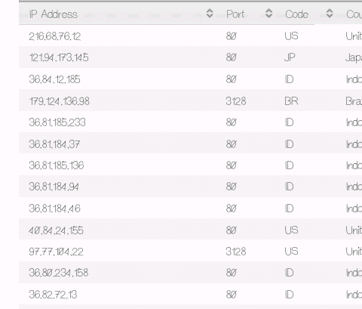Click the IP Address column header
The image size is (362, 309).
coord(54,14)
